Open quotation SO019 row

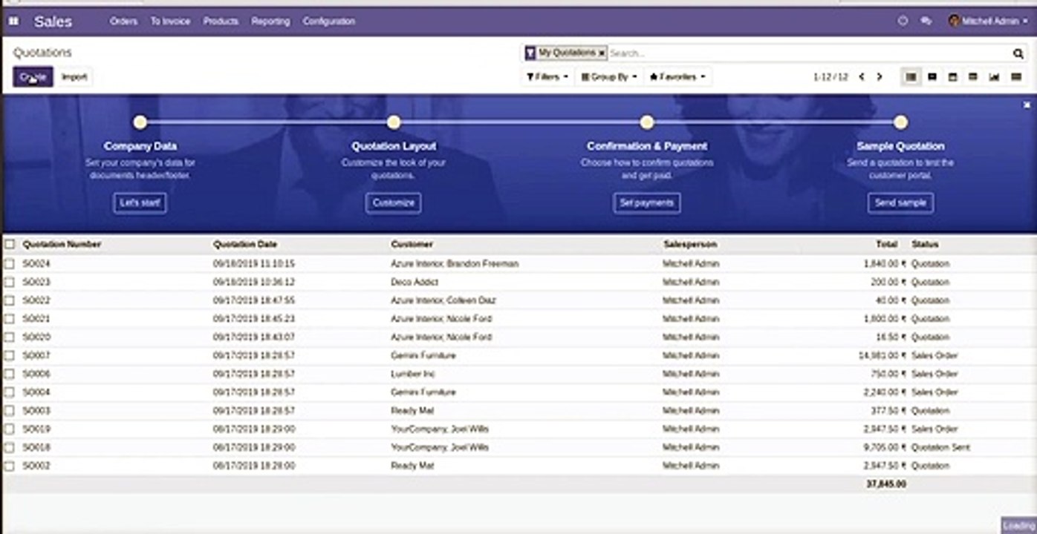pos(518,429)
